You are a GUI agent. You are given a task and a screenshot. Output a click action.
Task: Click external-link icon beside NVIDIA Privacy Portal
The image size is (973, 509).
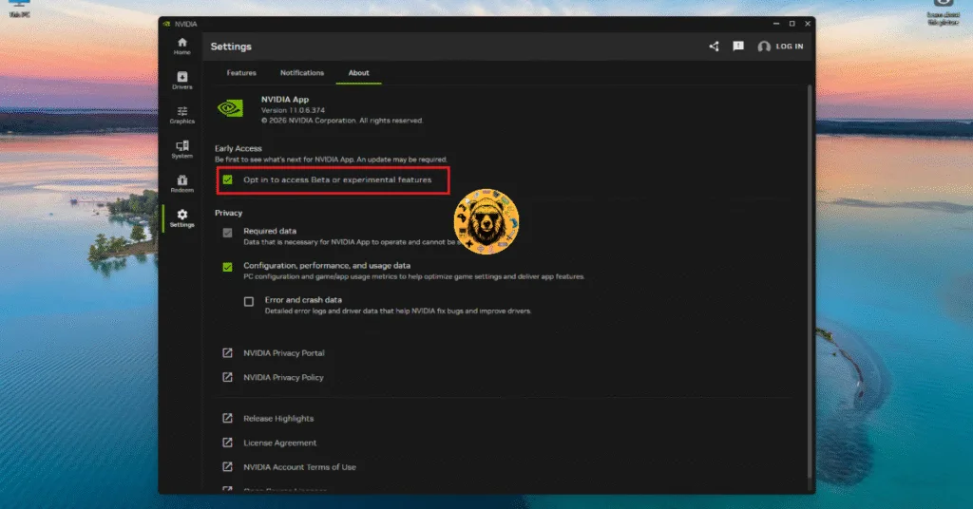pos(227,352)
